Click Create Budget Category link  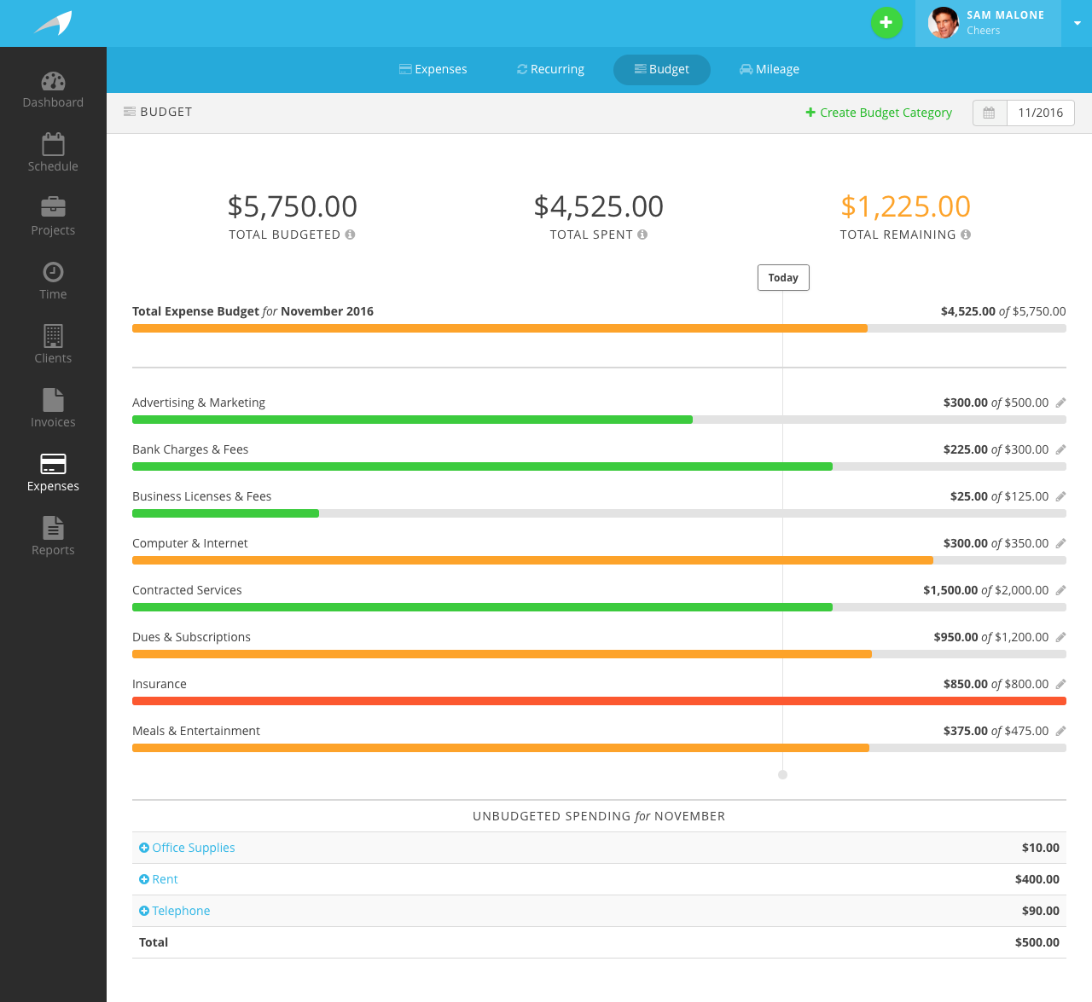tap(879, 113)
